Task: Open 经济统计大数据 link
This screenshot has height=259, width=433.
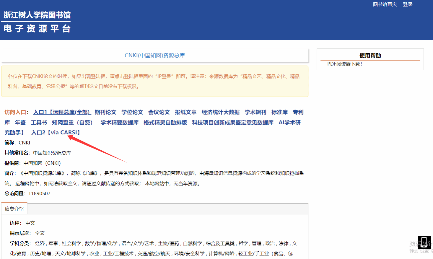Action: (220, 112)
